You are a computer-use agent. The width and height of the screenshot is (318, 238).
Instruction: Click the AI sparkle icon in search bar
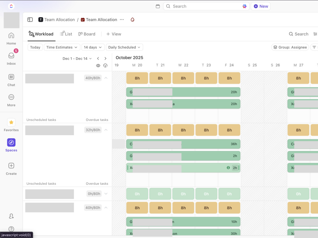coord(245,6)
